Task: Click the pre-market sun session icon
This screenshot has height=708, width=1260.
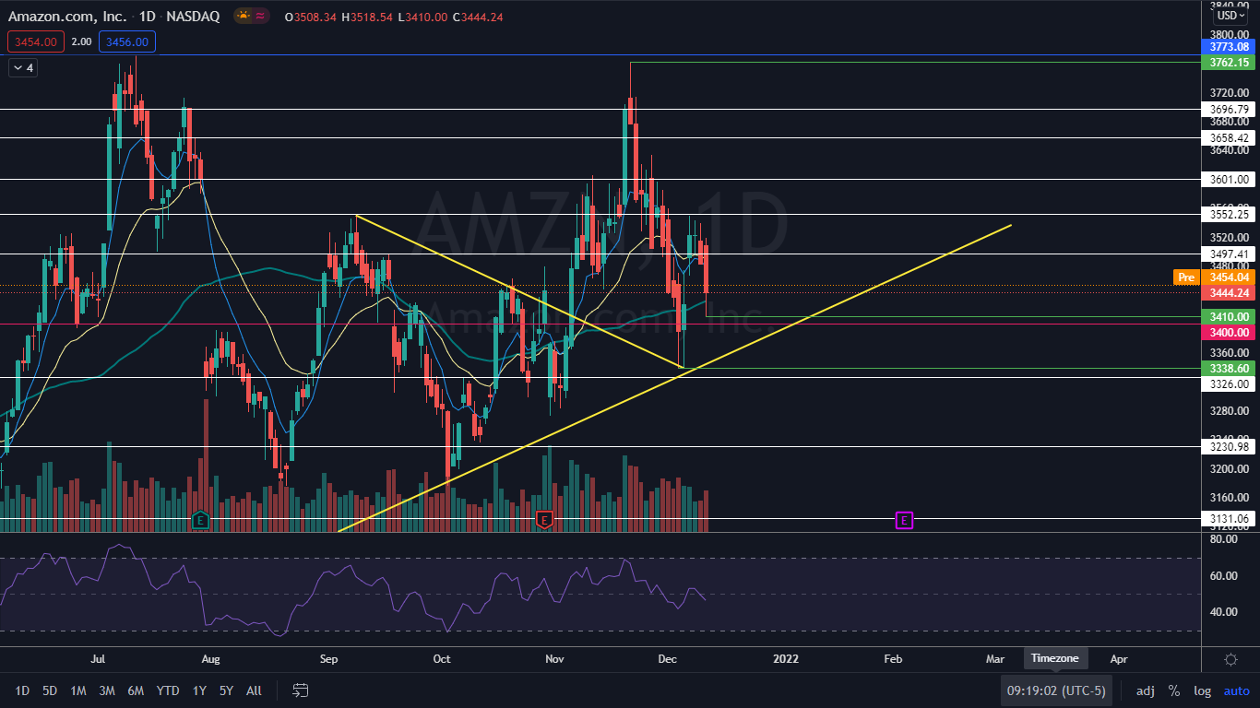Action: pyautogui.click(x=243, y=16)
